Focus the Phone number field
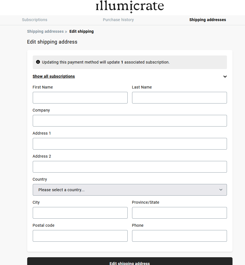This screenshot has height=265, width=245. (x=179, y=236)
